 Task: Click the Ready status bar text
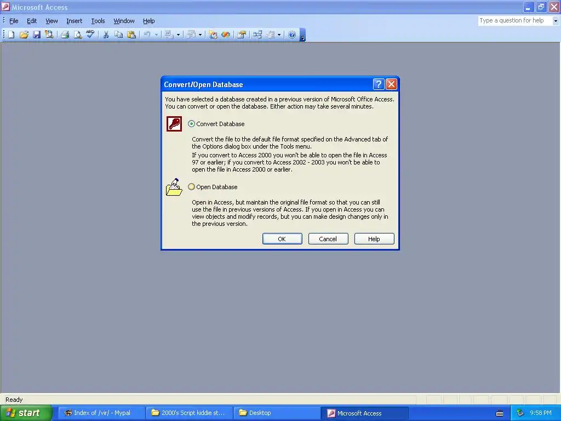pos(14,400)
